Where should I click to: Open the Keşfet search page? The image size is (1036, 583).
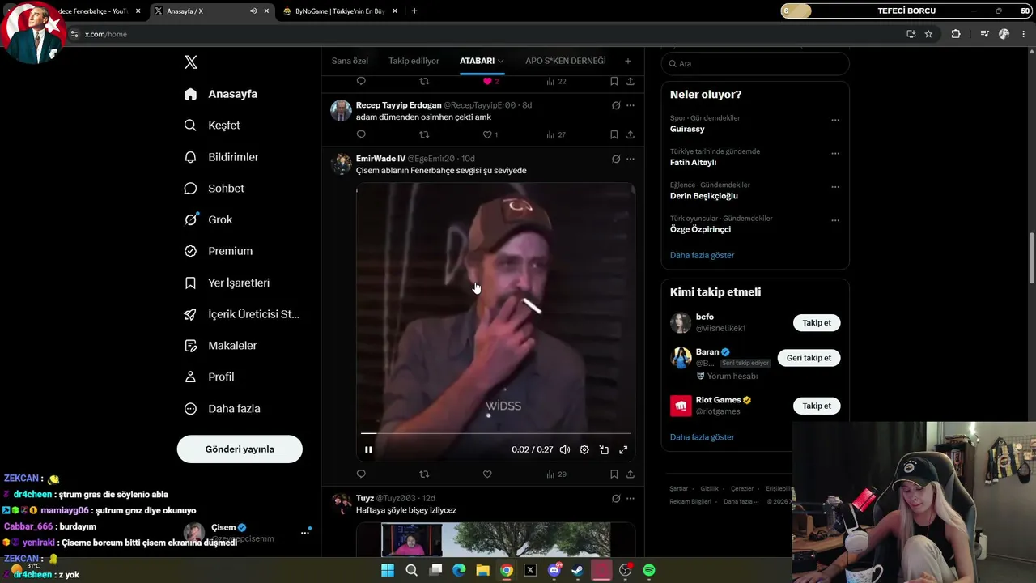coord(212,126)
